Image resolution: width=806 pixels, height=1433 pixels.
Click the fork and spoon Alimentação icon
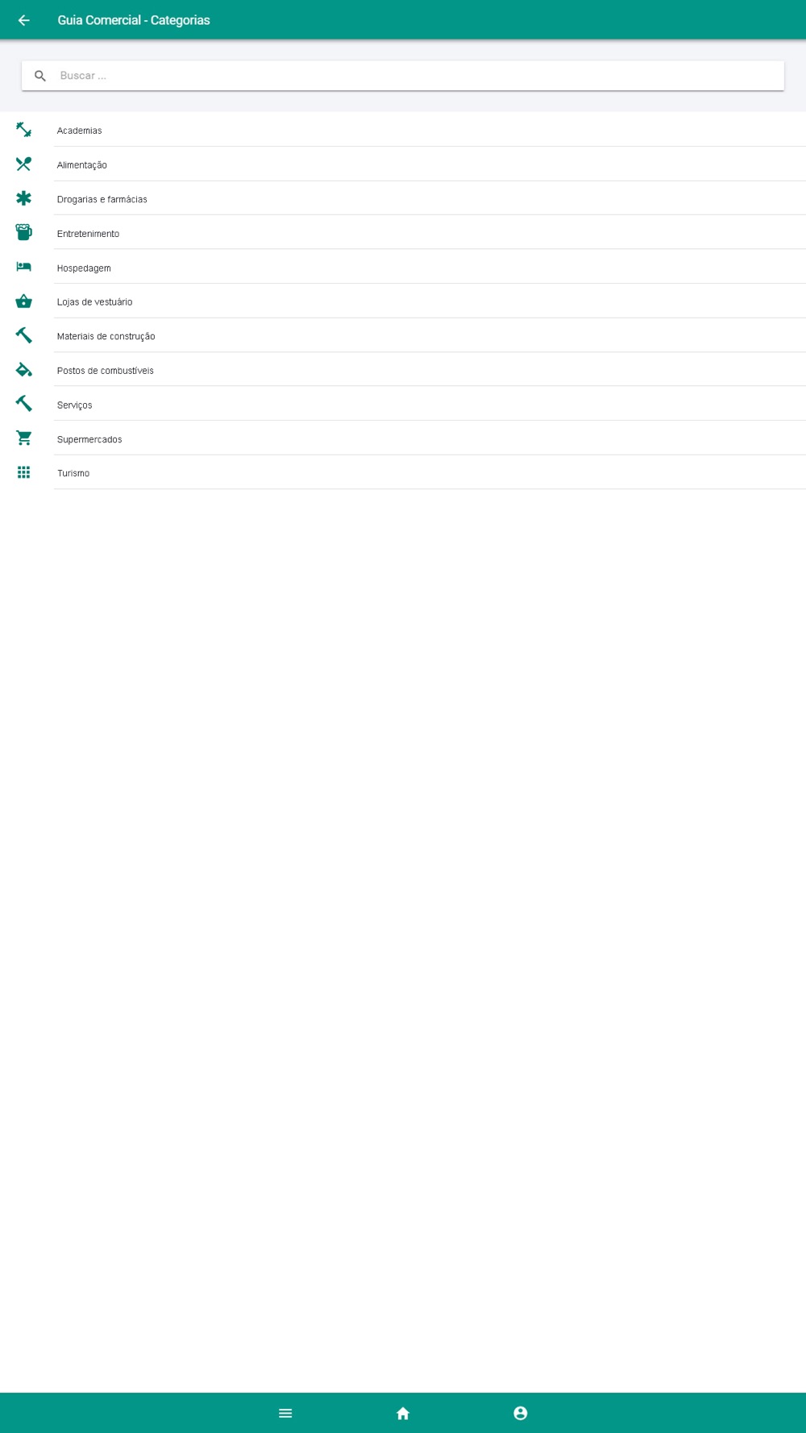click(x=24, y=164)
